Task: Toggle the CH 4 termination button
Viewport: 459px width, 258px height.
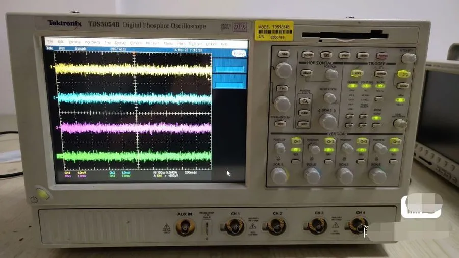Action: (393, 161)
